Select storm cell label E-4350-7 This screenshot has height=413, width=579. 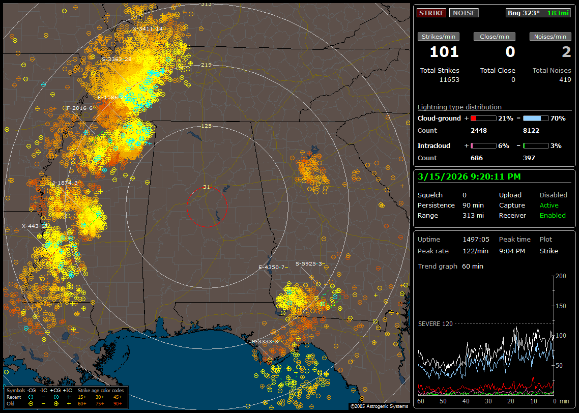click(x=272, y=267)
